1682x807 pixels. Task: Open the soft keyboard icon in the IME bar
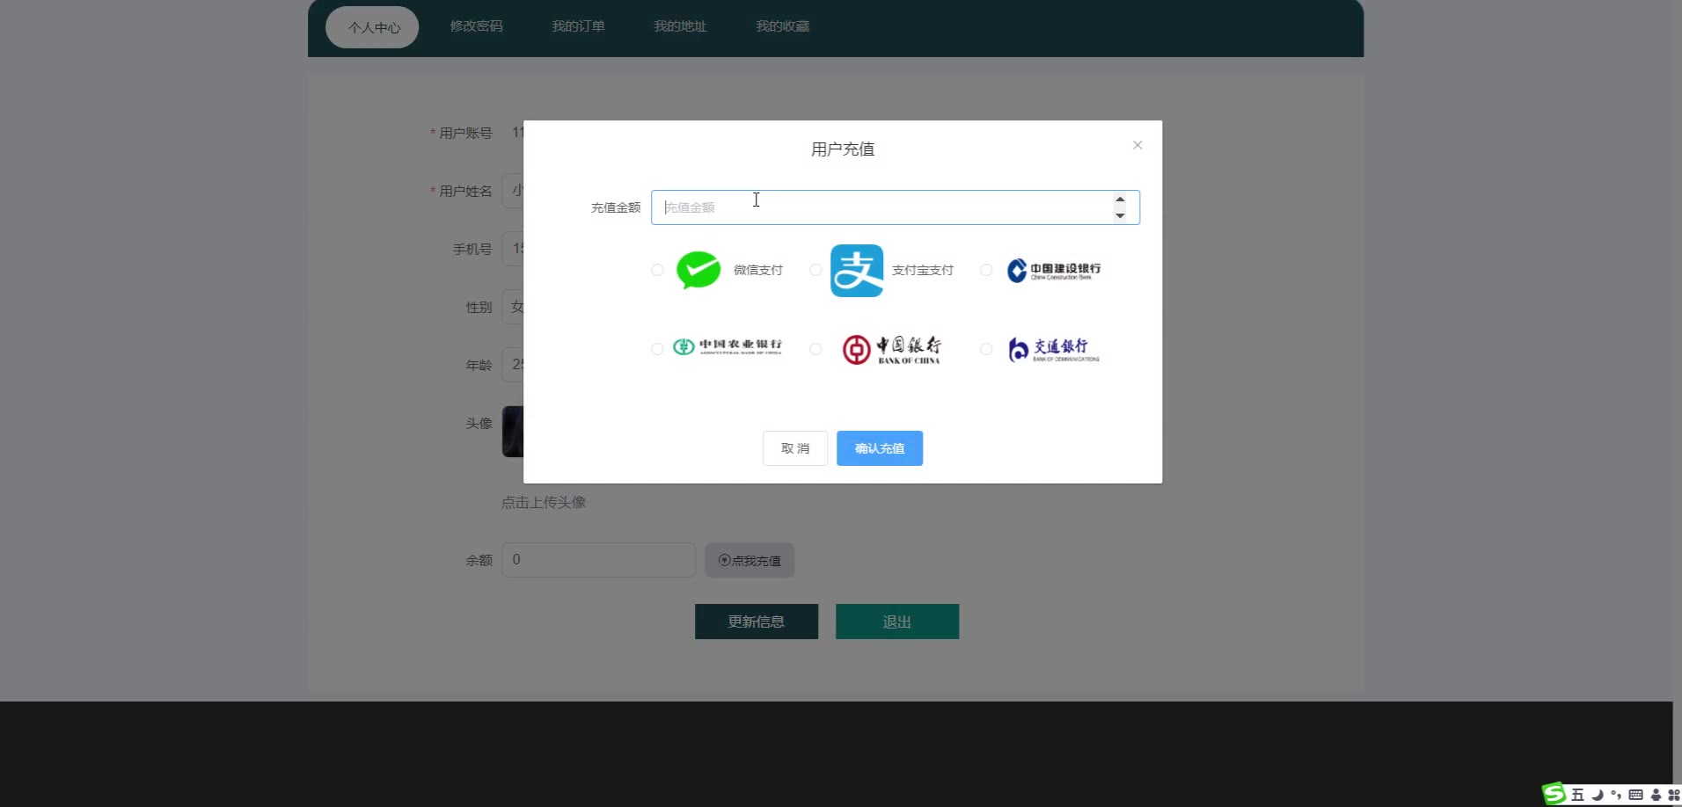coord(1635,795)
